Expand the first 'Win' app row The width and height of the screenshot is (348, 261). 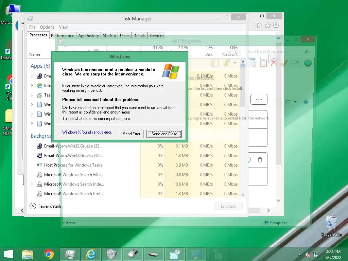32,105
